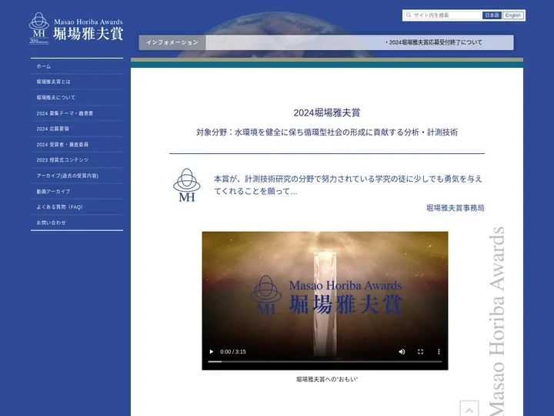Click the 2024堀場雅夫賞 heading
This screenshot has width=554, height=416.
click(x=327, y=112)
